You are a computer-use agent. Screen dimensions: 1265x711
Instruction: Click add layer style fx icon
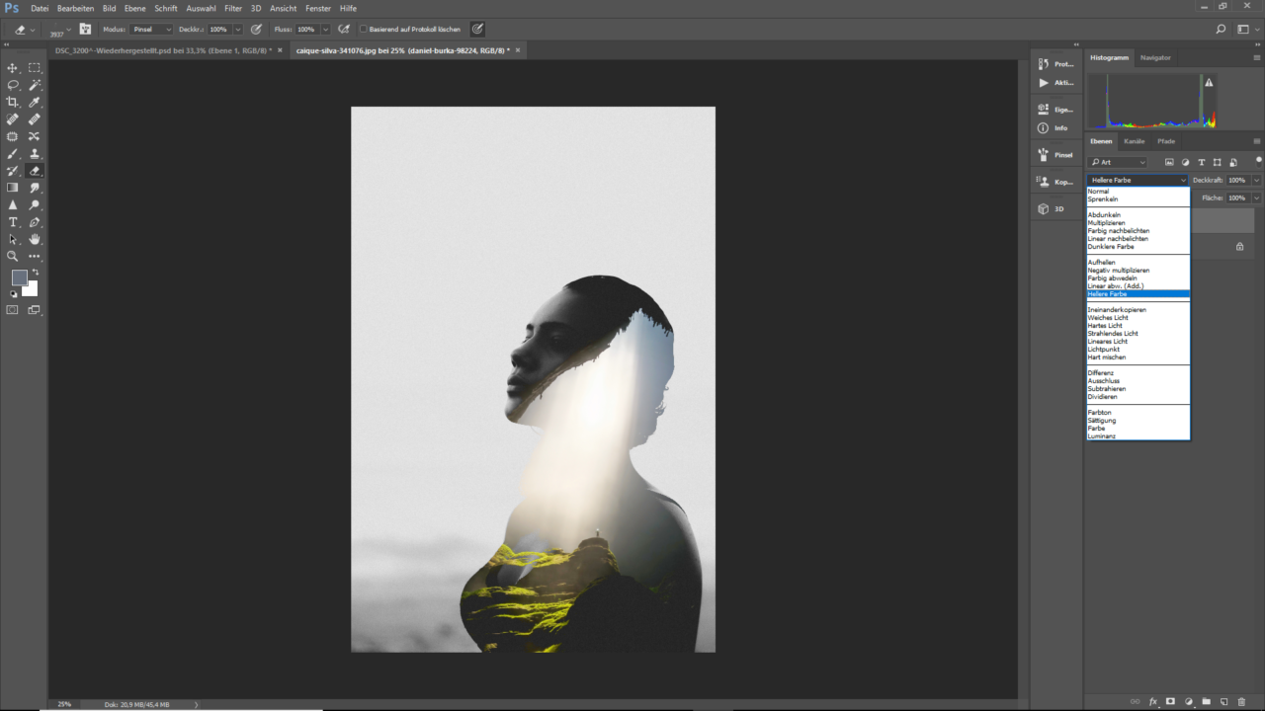[x=1152, y=702]
